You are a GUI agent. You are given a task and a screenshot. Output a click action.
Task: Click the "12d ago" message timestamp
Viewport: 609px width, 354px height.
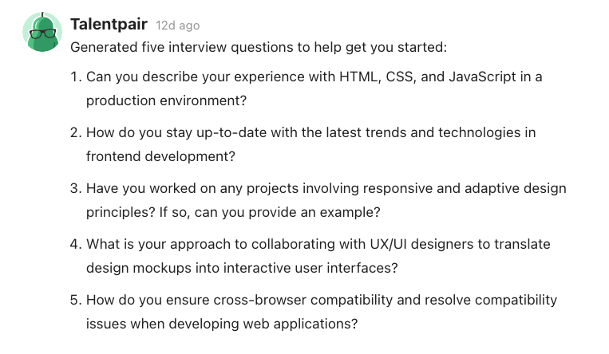click(x=177, y=26)
